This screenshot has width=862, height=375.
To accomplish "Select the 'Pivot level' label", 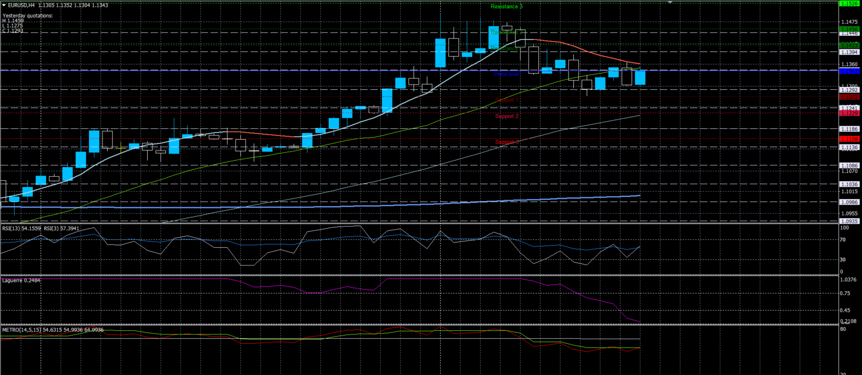I will point(507,74).
